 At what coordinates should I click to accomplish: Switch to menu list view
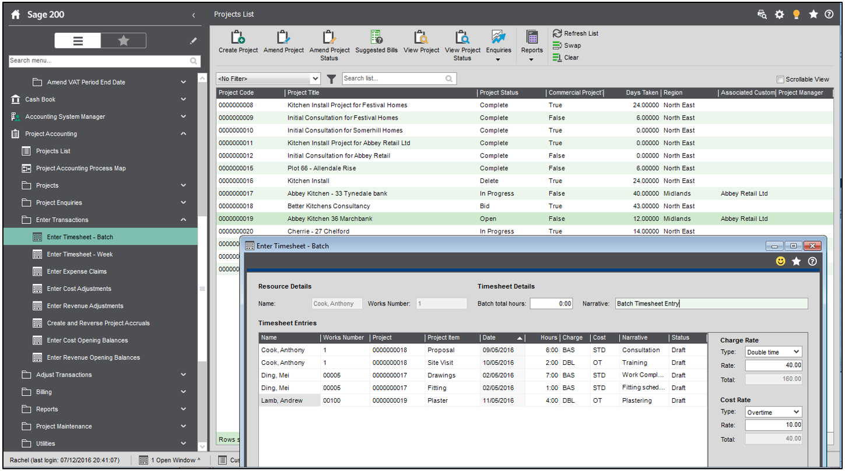(78, 41)
